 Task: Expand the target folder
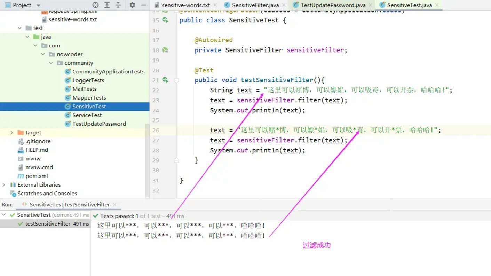click(x=12, y=132)
